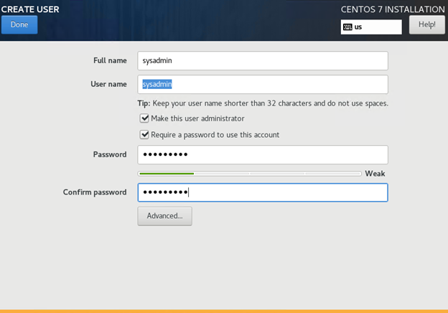Image resolution: width=448 pixels, height=313 pixels.
Task: Click the user name Tip text
Action: [263, 103]
